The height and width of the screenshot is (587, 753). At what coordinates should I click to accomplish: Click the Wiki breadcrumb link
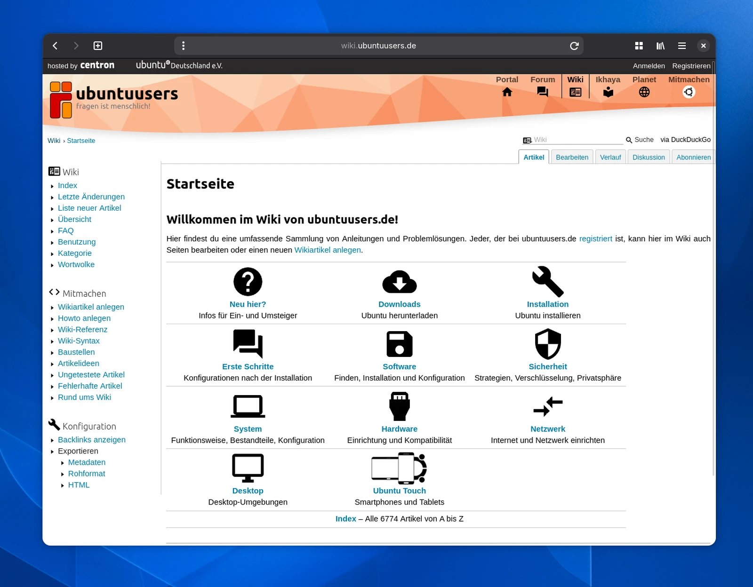(x=54, y=141)
